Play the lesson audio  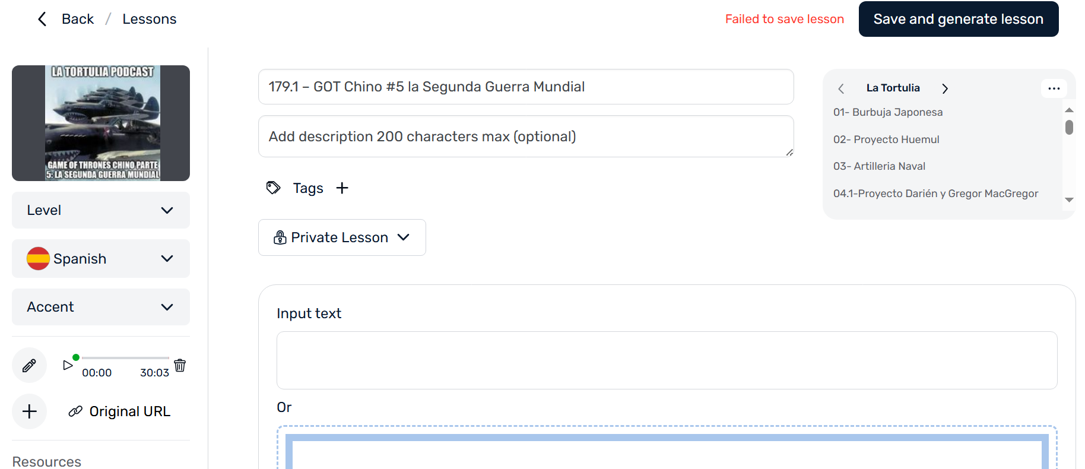point(68,365)
